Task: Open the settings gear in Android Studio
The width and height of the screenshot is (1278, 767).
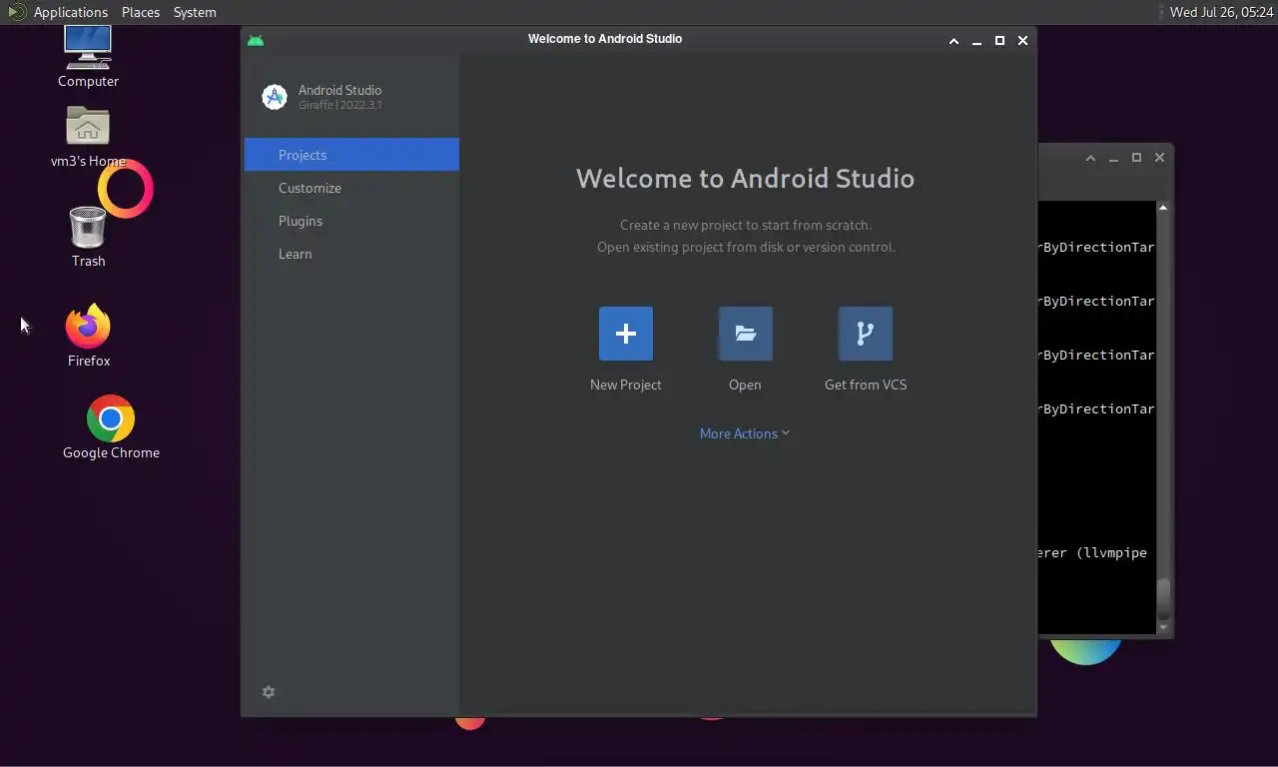Action: 269,692
